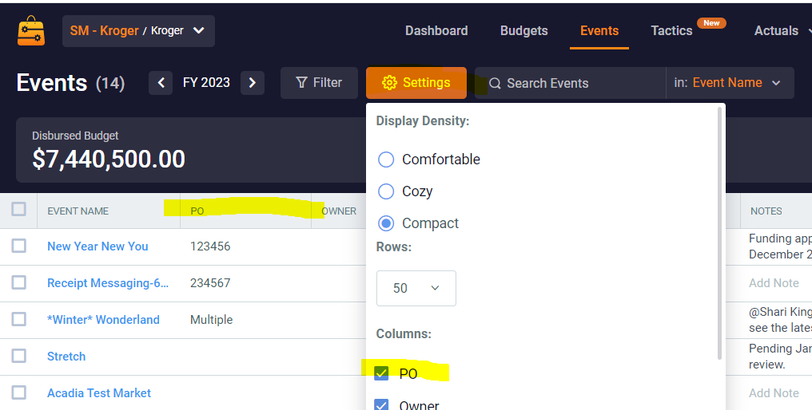Open the Actuals menu
This screenshot has height=410, width=812.
pyautogui.click(x=782, y=31)
